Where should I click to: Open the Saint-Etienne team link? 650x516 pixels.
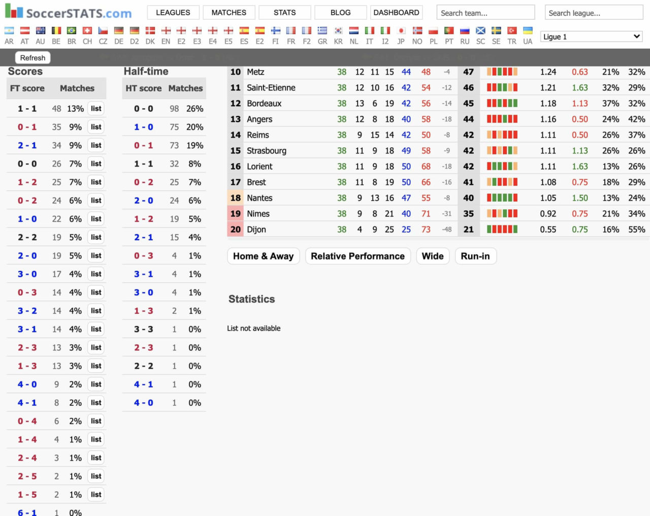tap(271, 88)
